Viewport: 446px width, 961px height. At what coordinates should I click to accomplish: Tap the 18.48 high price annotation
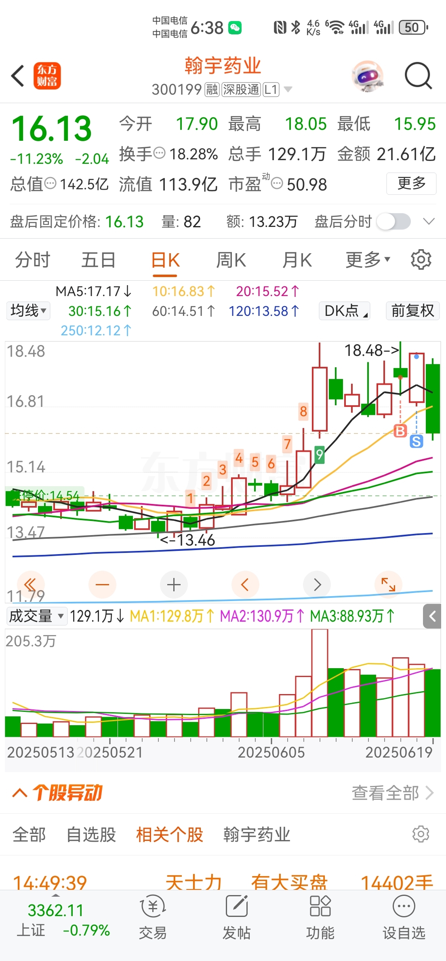click(x=372, y=350)
